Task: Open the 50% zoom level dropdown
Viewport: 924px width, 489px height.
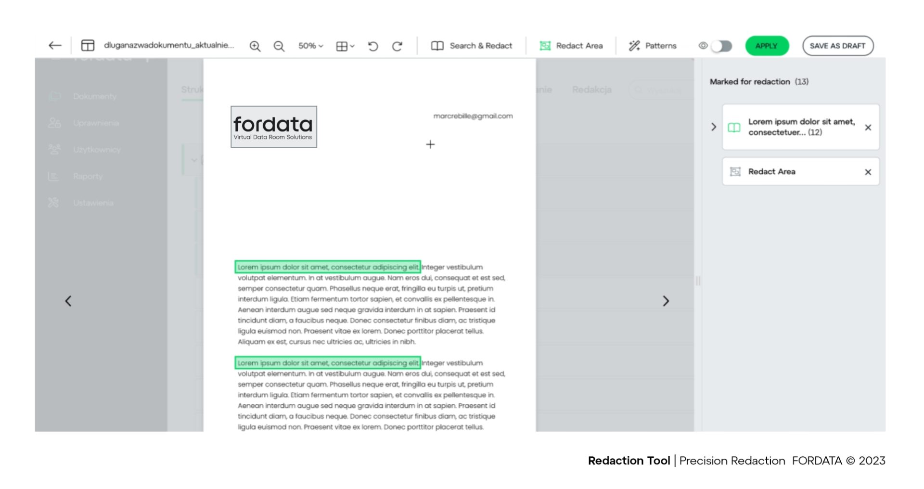Action: tap(310, 46)
